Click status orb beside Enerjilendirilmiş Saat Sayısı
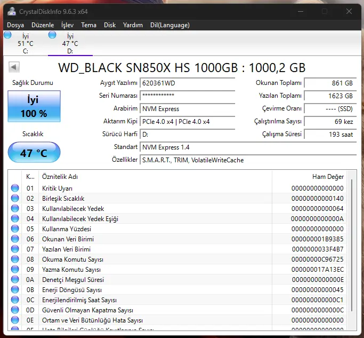This screenshot has height=338, width=364. tap(15, 300)
